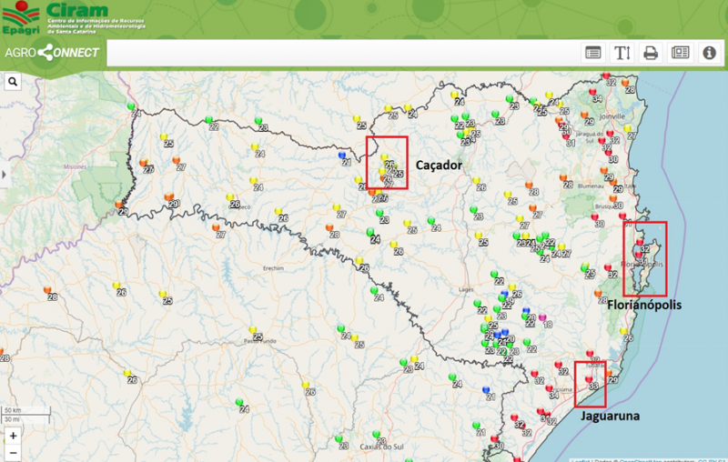Select the yellow marker 26 at Chapecó
The width and height of the screenshot is (728, 462).
click(x=230, y=197)
